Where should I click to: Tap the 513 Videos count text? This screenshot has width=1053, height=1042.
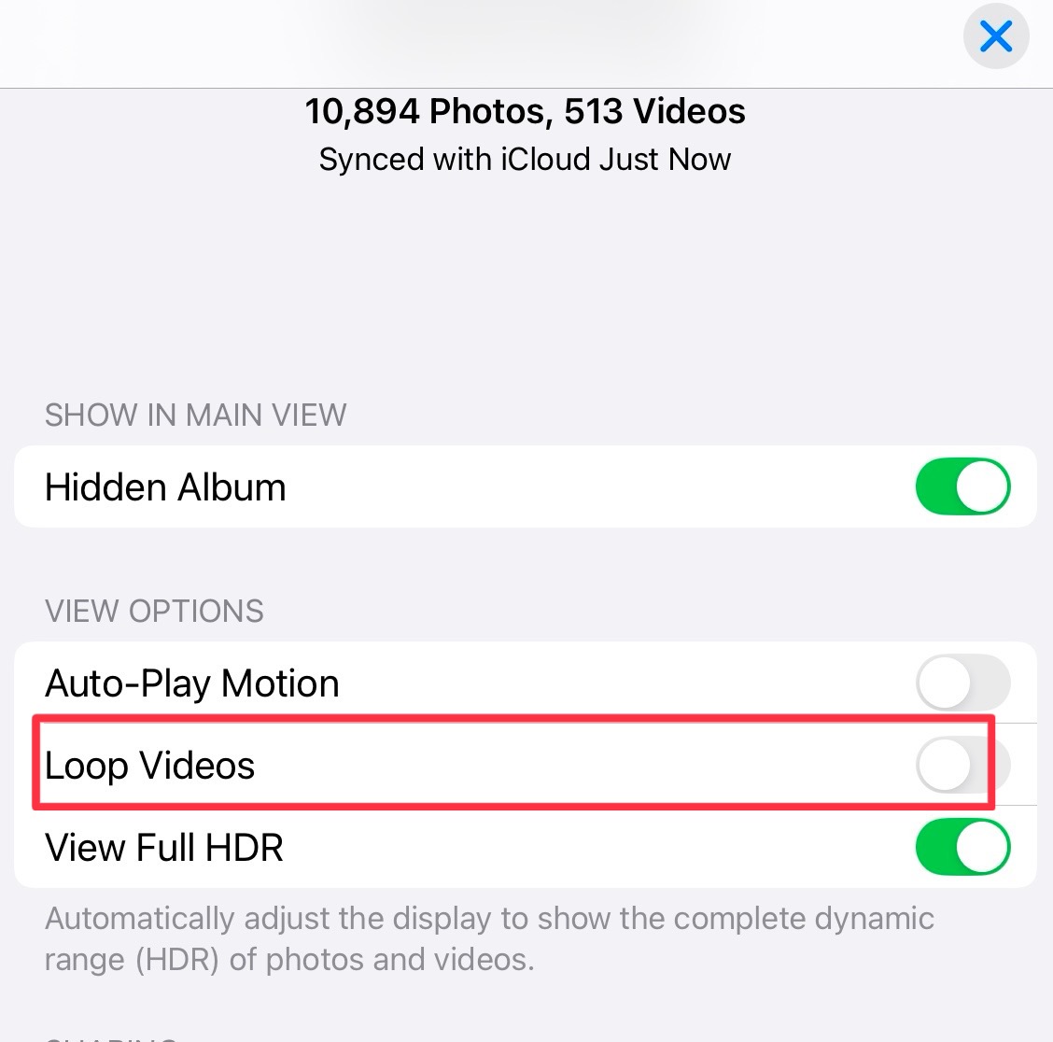pyautogui.click(x=654, y=111)
